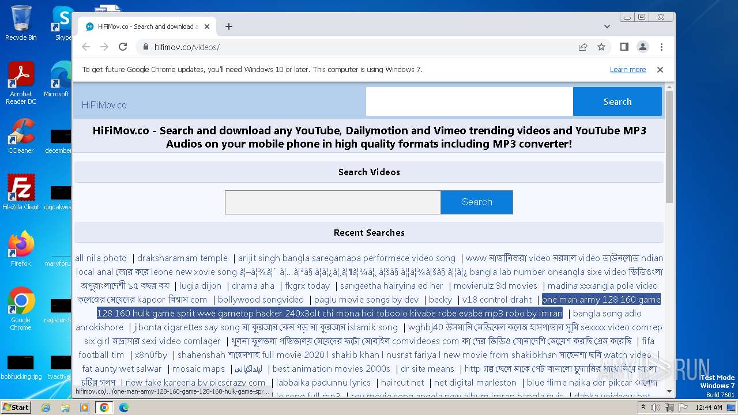Click the Search Videos Search button
This screenshot has height=415, width=738.
[477, 202]
